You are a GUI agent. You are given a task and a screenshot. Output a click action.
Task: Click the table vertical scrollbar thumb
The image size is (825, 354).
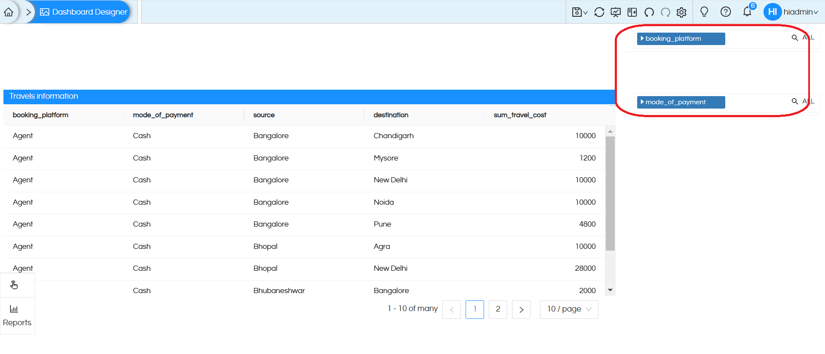(x=610, y=193)
